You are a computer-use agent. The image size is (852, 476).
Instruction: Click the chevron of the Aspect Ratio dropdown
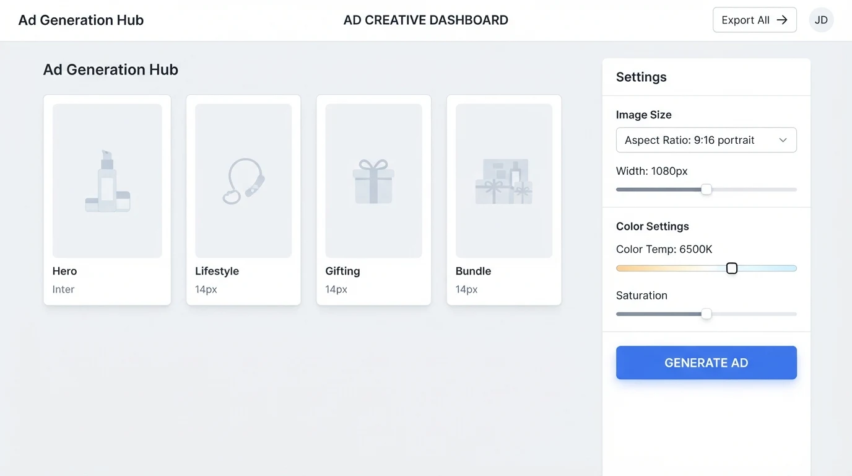[783, 140]
